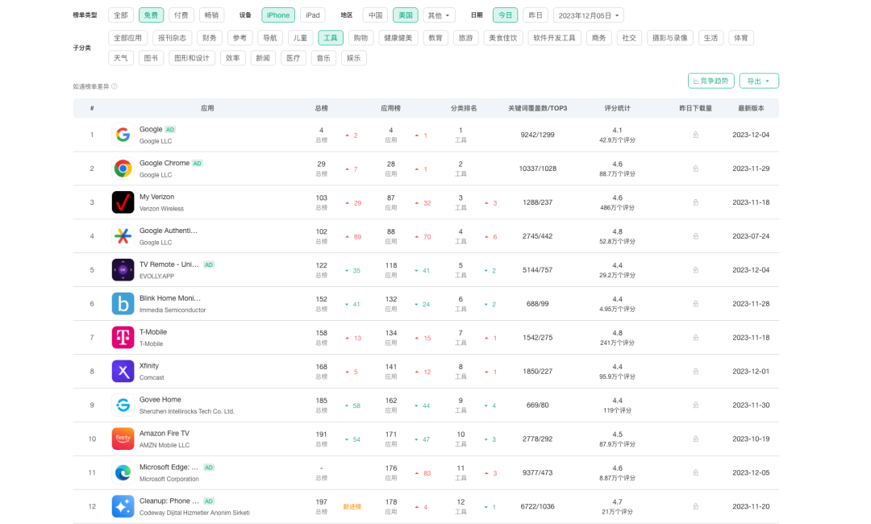The width and height of the screenshot is (871, 524).
Task: Open the Govee Home app name link
Action: [160, 399]
